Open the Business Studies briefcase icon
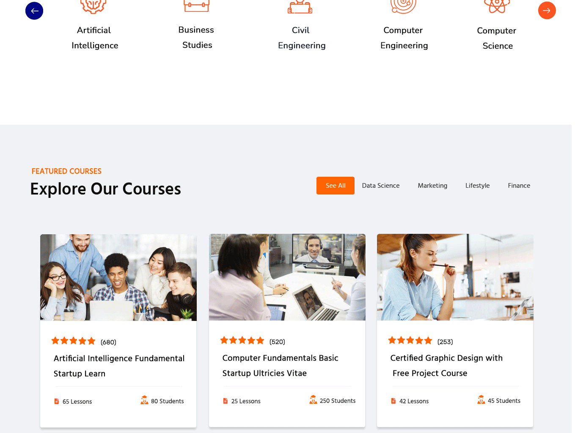575x433 pixels. click(197, 5)
